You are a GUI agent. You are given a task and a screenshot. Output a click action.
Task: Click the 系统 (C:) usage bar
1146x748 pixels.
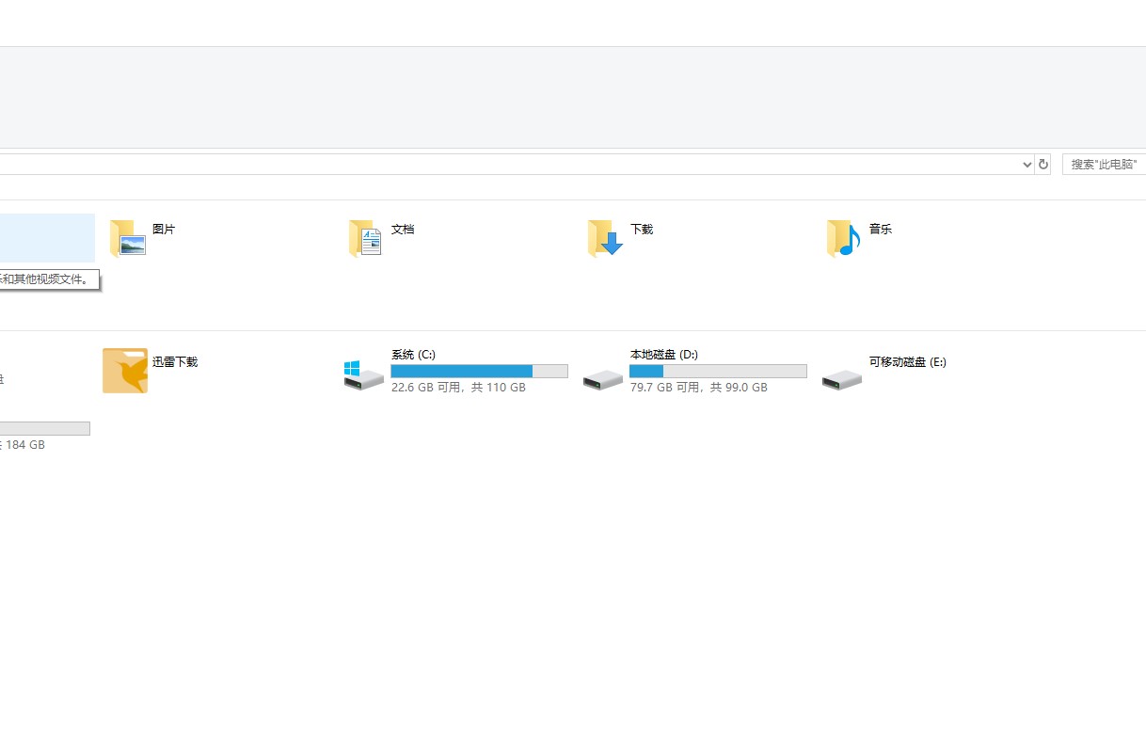480,371
